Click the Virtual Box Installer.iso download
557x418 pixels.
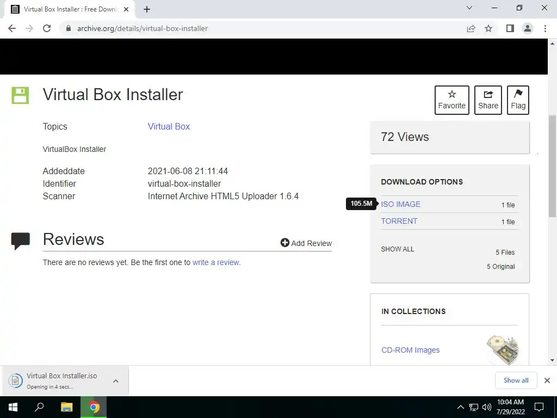tap(61, 380)
